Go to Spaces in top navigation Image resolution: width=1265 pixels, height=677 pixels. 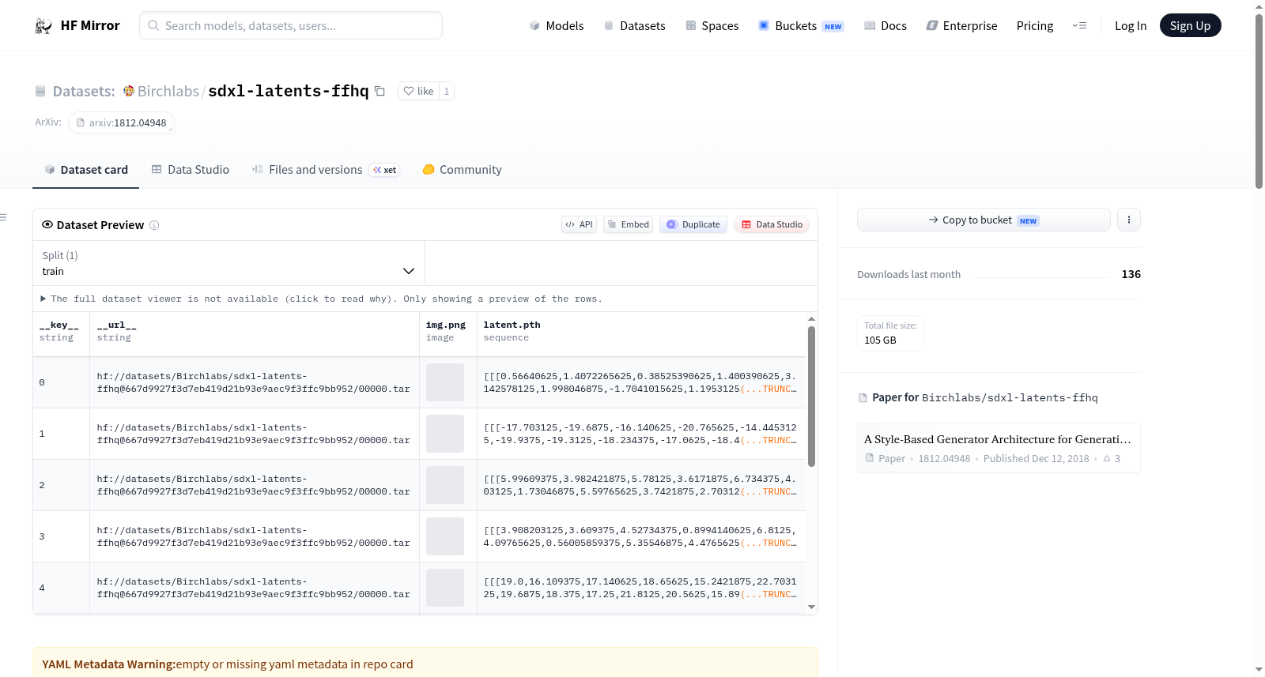(x=712, y=26)
